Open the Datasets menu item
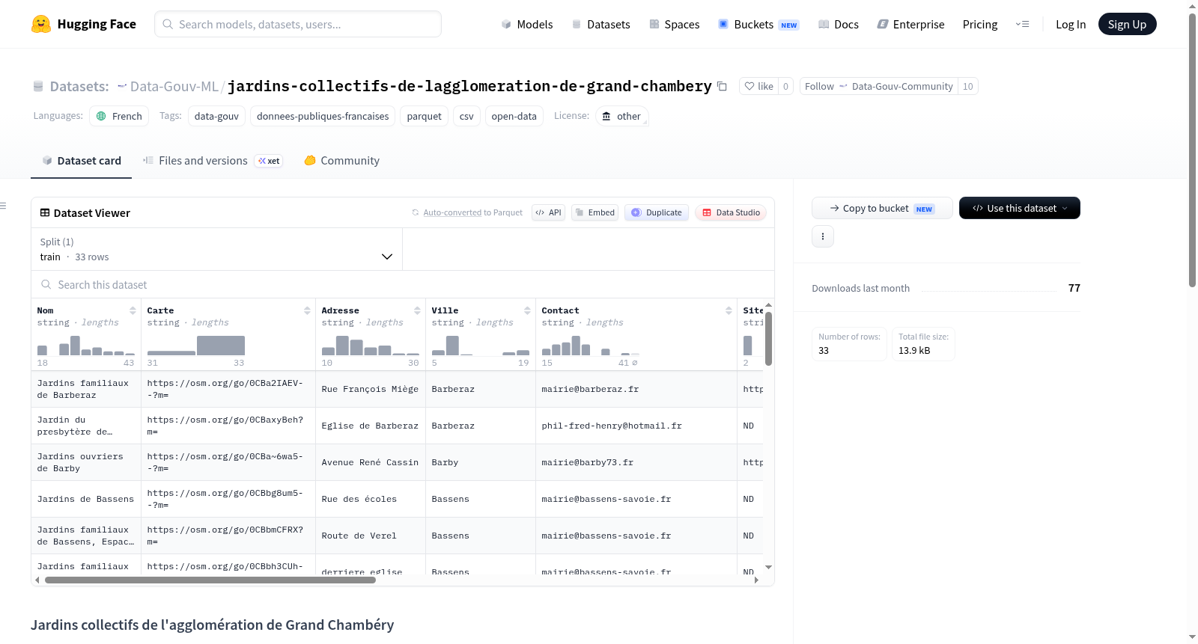This screenshot has height=644, width=1198. pyautogui.click(x=600, y=24)
